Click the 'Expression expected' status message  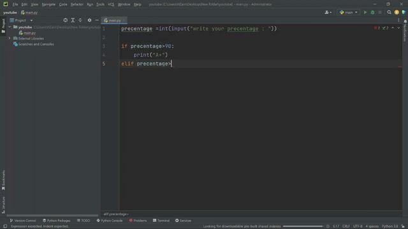pyautogui.click(x=40, y=226)
